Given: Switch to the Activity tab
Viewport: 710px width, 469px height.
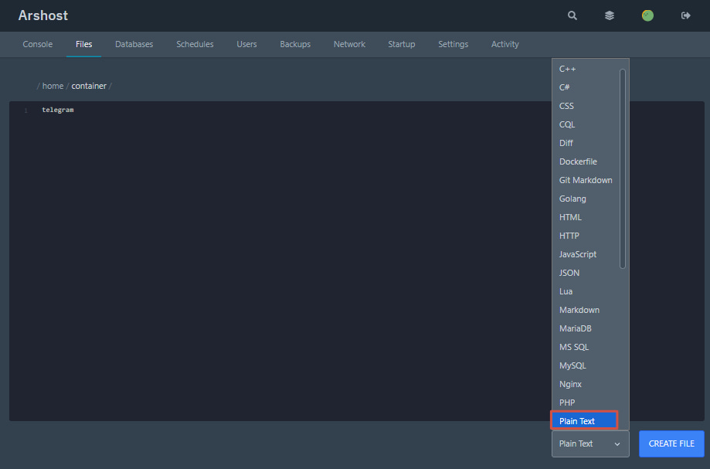Looking at the screenshot, I should 504,44.
